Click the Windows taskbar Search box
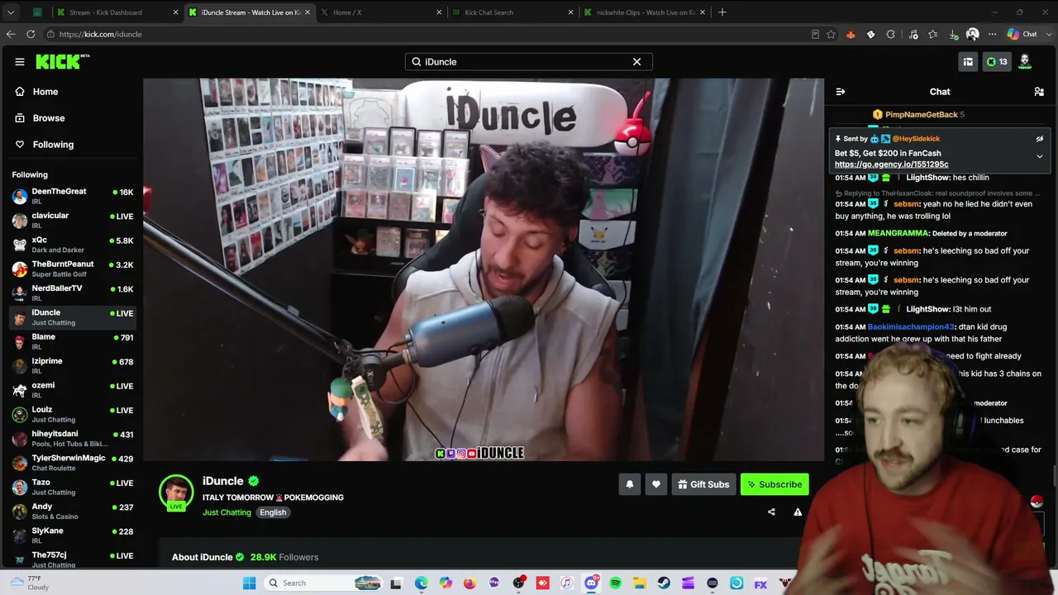Image resolution: width=1058 pixels, height=595 pixels. click(x=323, y=583)
